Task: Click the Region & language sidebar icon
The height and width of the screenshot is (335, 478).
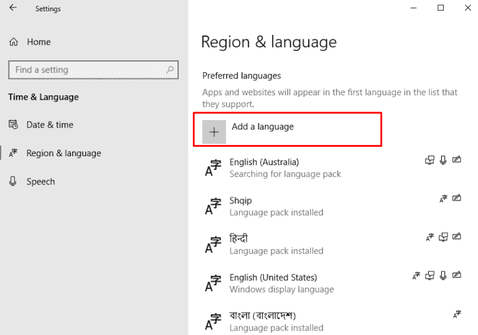Action: 13,153
